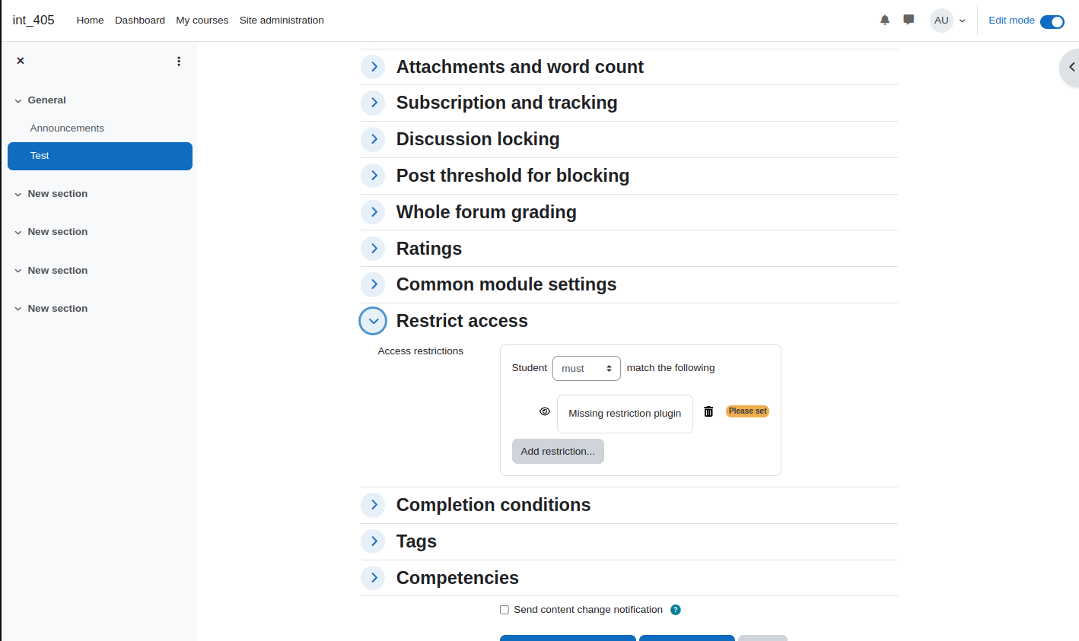Open help for content change notification
The width and height of the screenshot is (1079, 641).
pos(676,610)
